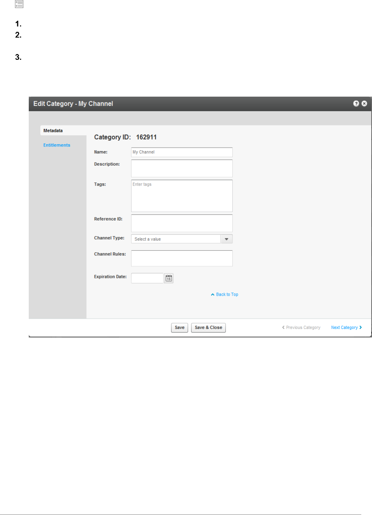372x515 pixels.
Task: Click the Expiration Date input field
Action: (x=147, y=278)
